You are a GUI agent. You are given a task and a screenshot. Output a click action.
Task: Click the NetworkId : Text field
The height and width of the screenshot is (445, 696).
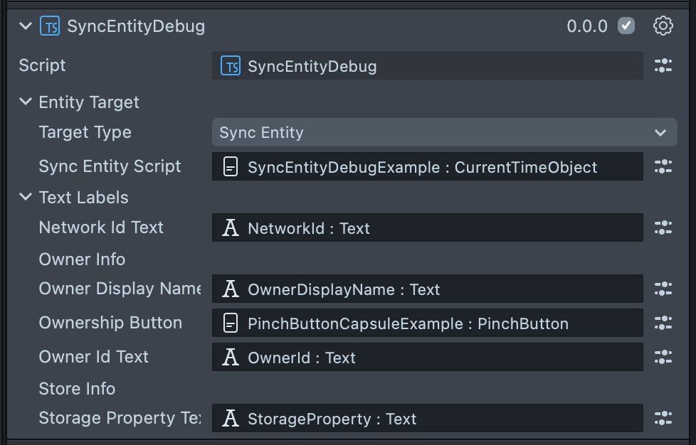[x=427, y=228]
